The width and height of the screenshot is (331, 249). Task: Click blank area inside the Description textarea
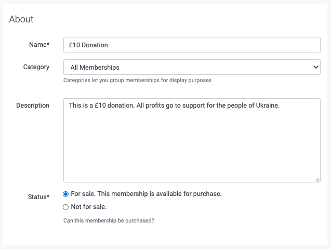(191, 146)
